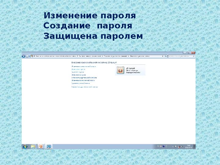220x165 pixels.
Task: Click the Show Desktop strip at the taskbar end
Action: coord(194,147)
